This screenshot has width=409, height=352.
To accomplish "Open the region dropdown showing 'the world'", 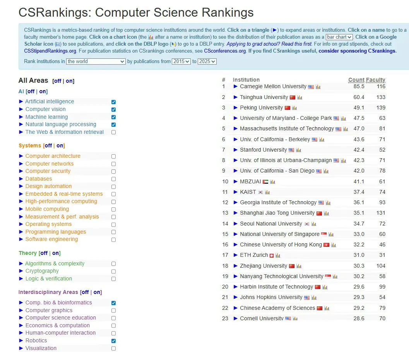I will (x=96, y=62).
